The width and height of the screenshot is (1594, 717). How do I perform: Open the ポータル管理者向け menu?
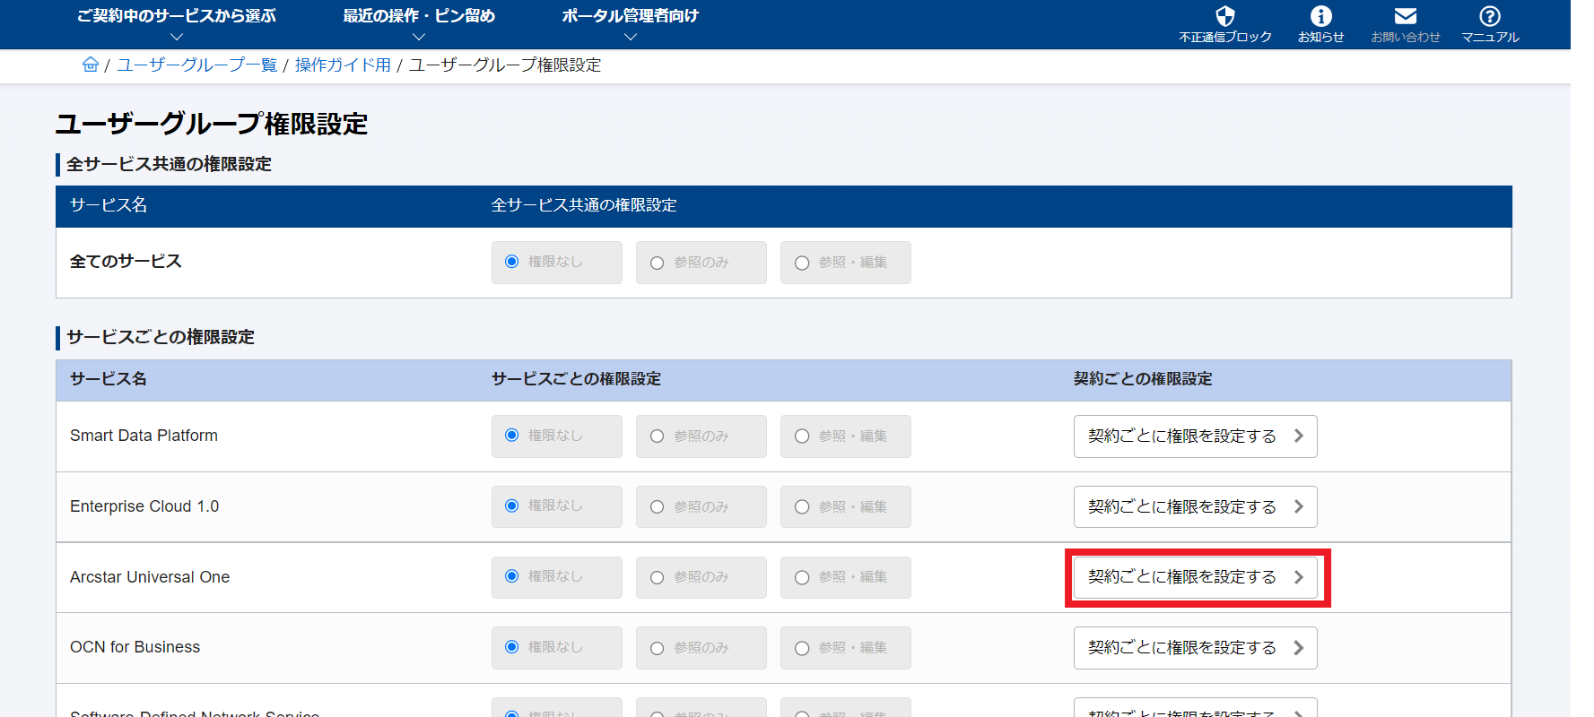(630, 15)
